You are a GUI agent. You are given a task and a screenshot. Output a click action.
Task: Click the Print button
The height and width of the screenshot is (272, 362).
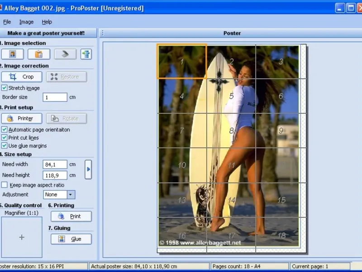[71, 216]
